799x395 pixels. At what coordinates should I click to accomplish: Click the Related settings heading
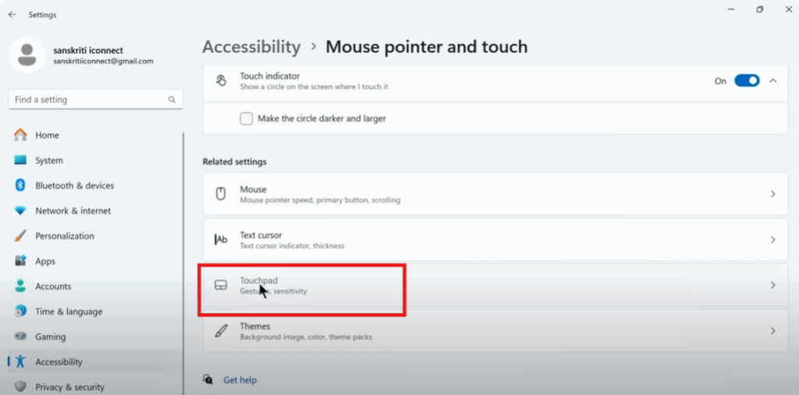pyautogui.click(x=234, y=162)
